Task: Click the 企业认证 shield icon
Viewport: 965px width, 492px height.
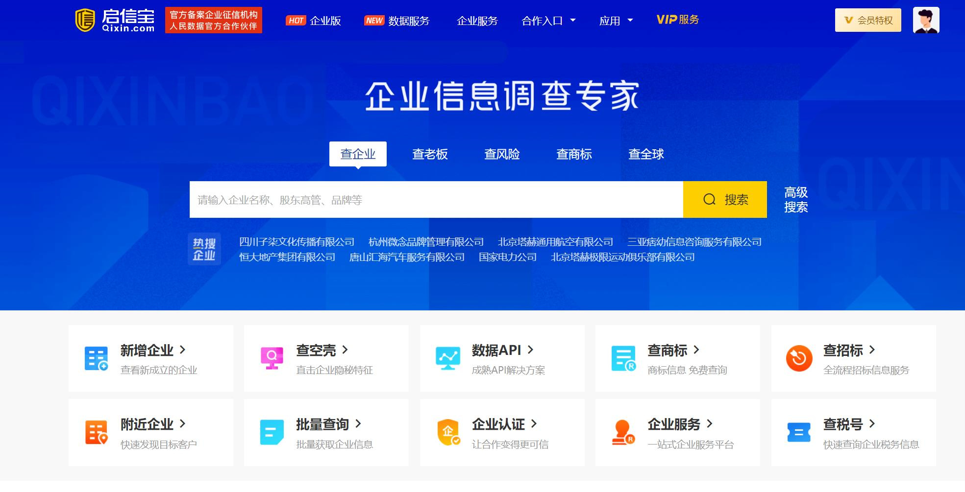Action: coord(448,432)
